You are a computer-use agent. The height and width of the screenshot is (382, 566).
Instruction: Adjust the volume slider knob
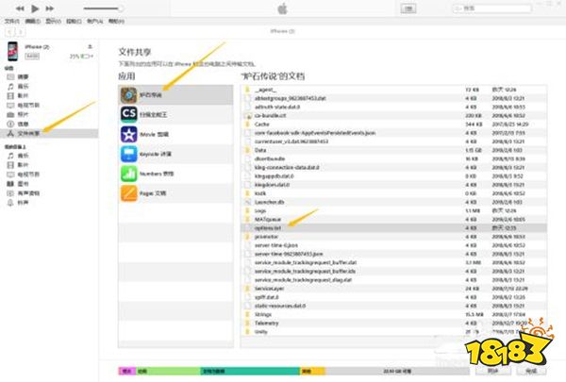[121, 8]
